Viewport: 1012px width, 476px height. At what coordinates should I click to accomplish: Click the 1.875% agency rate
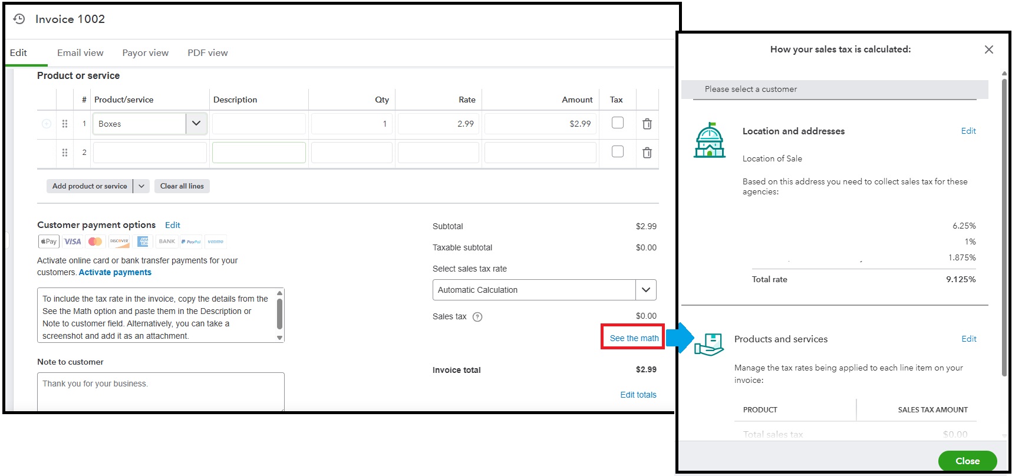point(962,257)
